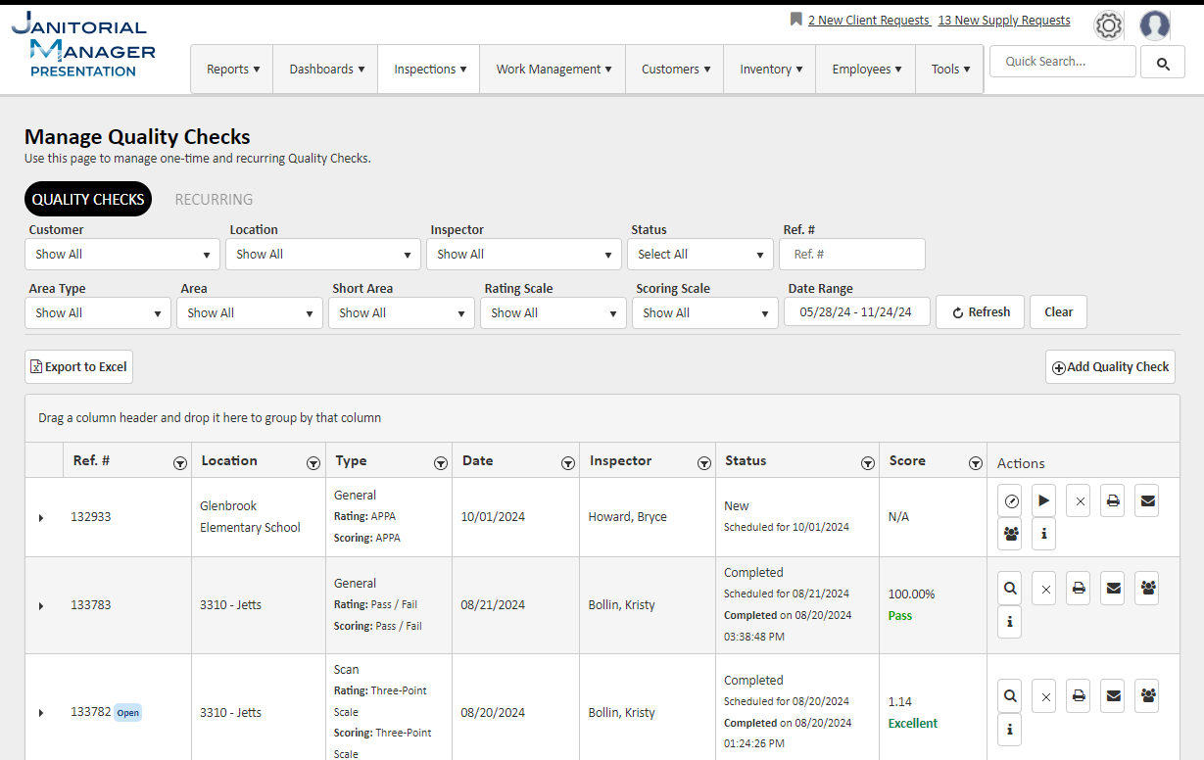Click the X delete icon for check 133783
1204x760 pixels.
(x=1044, y=589)
